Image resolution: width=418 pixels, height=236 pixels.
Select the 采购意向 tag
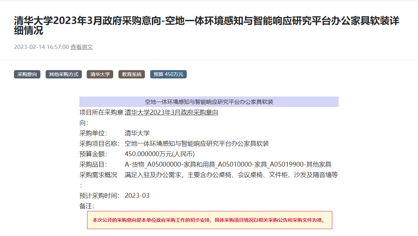pos(27,74)
